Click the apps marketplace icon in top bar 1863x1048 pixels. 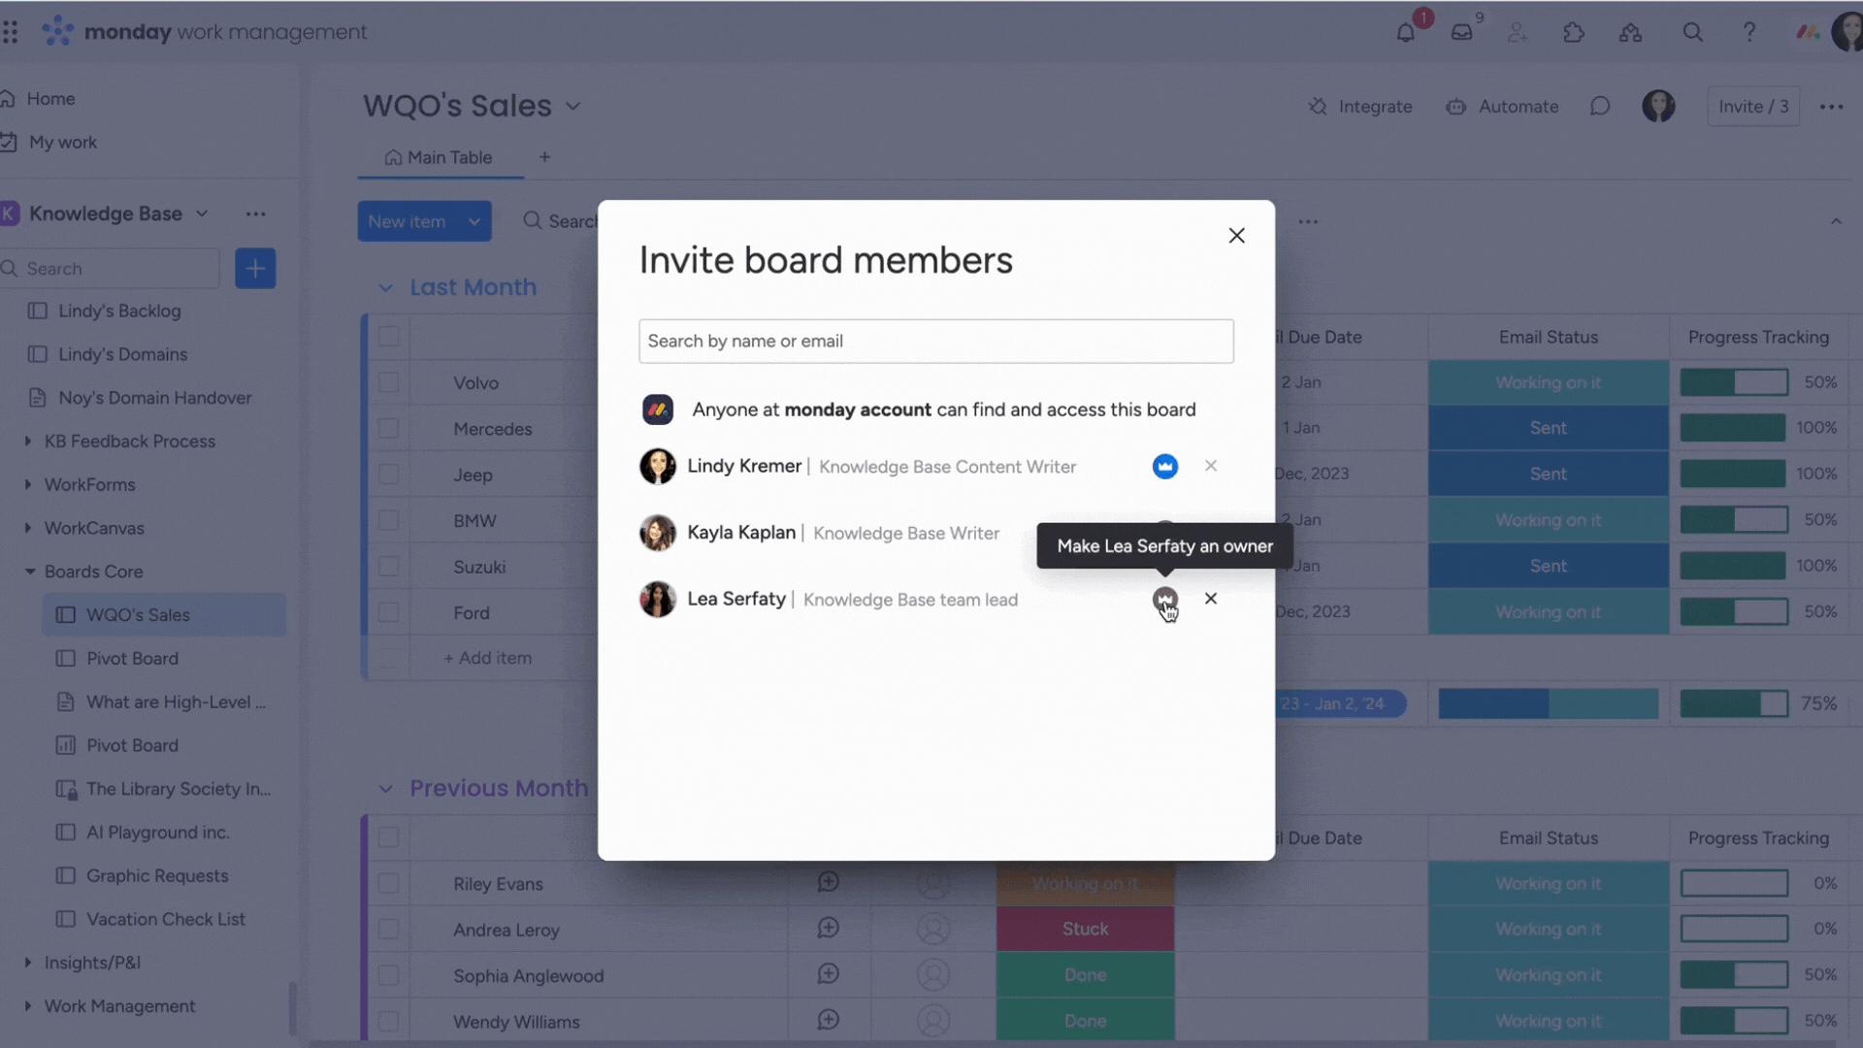tap(1571, 32)
